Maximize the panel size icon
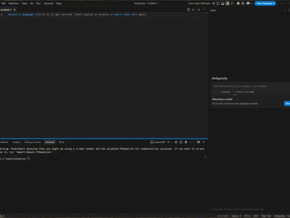290x218 pixels. (198, 142)
